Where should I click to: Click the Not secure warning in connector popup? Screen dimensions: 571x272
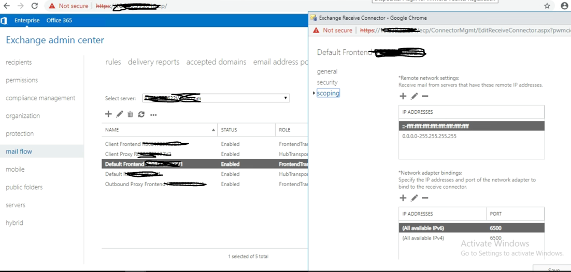333,30
